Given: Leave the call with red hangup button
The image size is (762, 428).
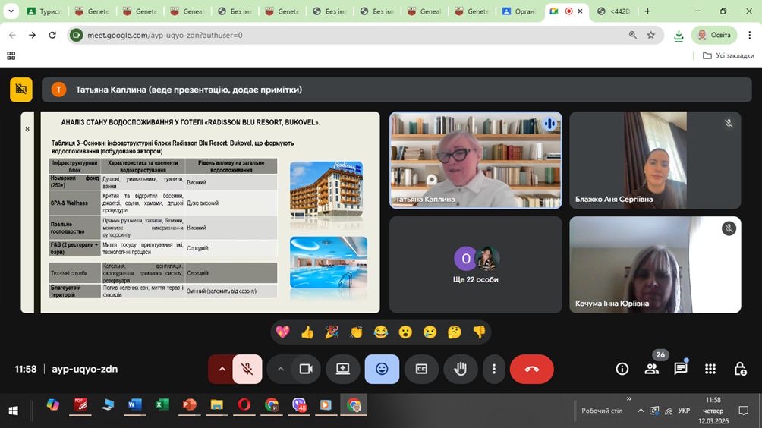Looking at the screenshot, I should [531, 369].
